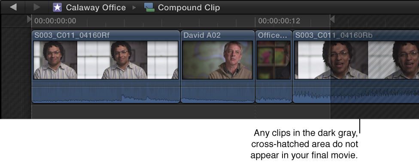Select the David A02 clip thumbnail
This screenshot has height=163, width=419.
217,60
